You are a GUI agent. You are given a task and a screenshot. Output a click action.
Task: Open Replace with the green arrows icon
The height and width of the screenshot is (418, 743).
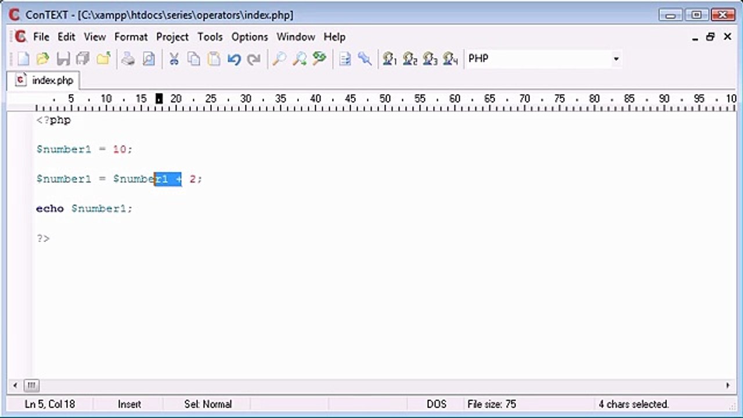click(319, 59)
